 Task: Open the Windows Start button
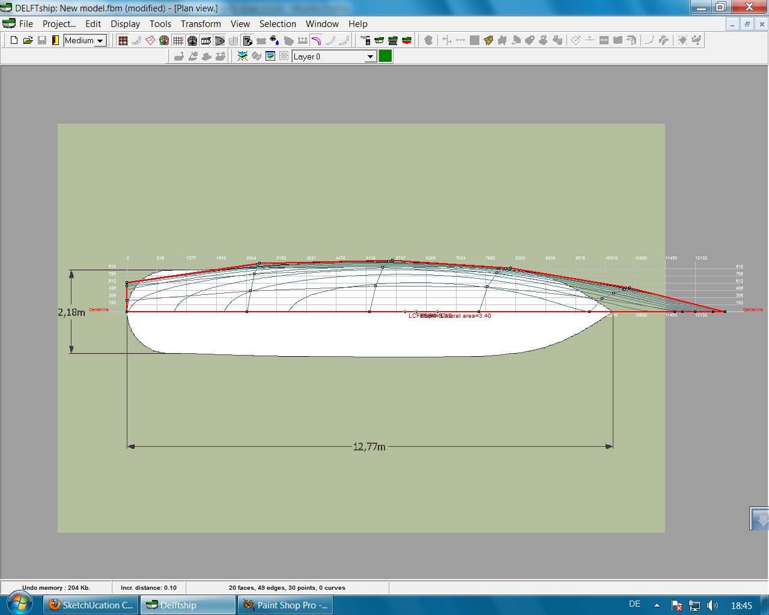coord(19,604)
